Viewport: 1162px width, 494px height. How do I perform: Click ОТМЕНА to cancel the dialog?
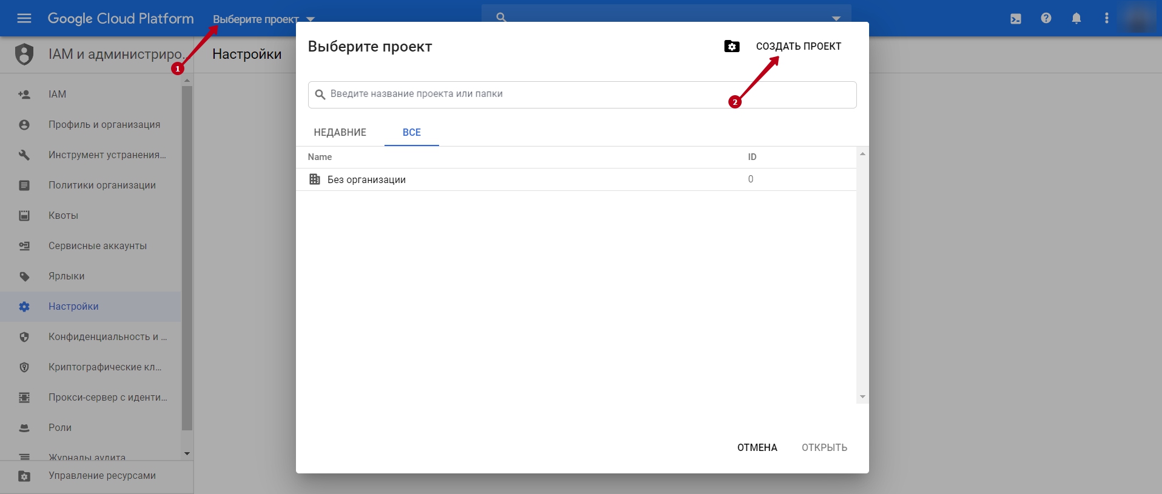coord(757,447)
